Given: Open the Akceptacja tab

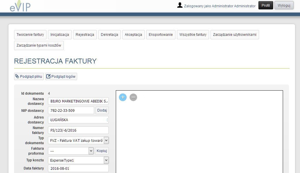Looking at the screenshot, I should (133, 35).
